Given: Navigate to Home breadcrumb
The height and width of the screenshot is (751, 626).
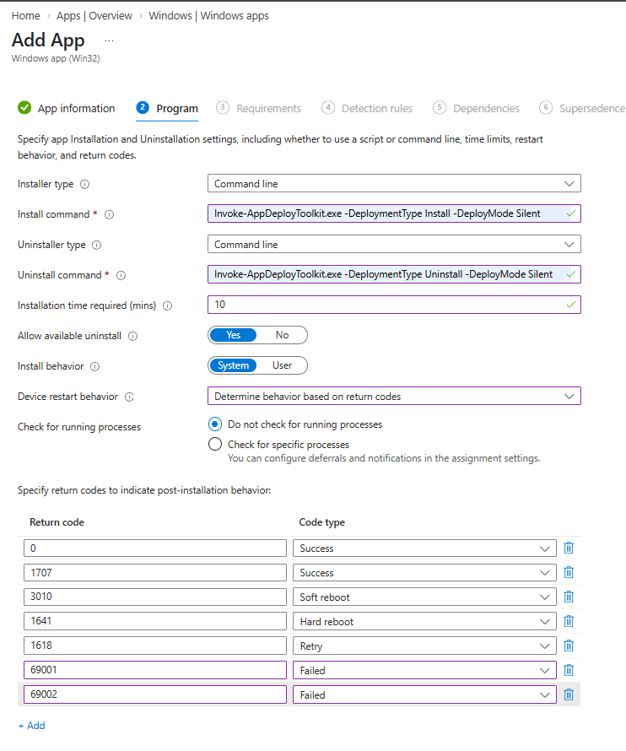Looking at the screenshot, I should click(26, 16).
